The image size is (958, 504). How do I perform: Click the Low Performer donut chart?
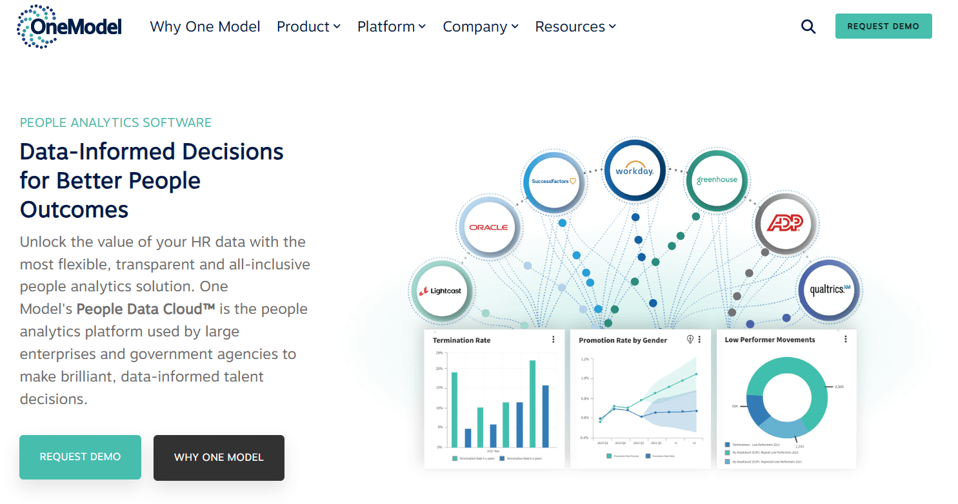pyautogui.click(x=786, y=398)
